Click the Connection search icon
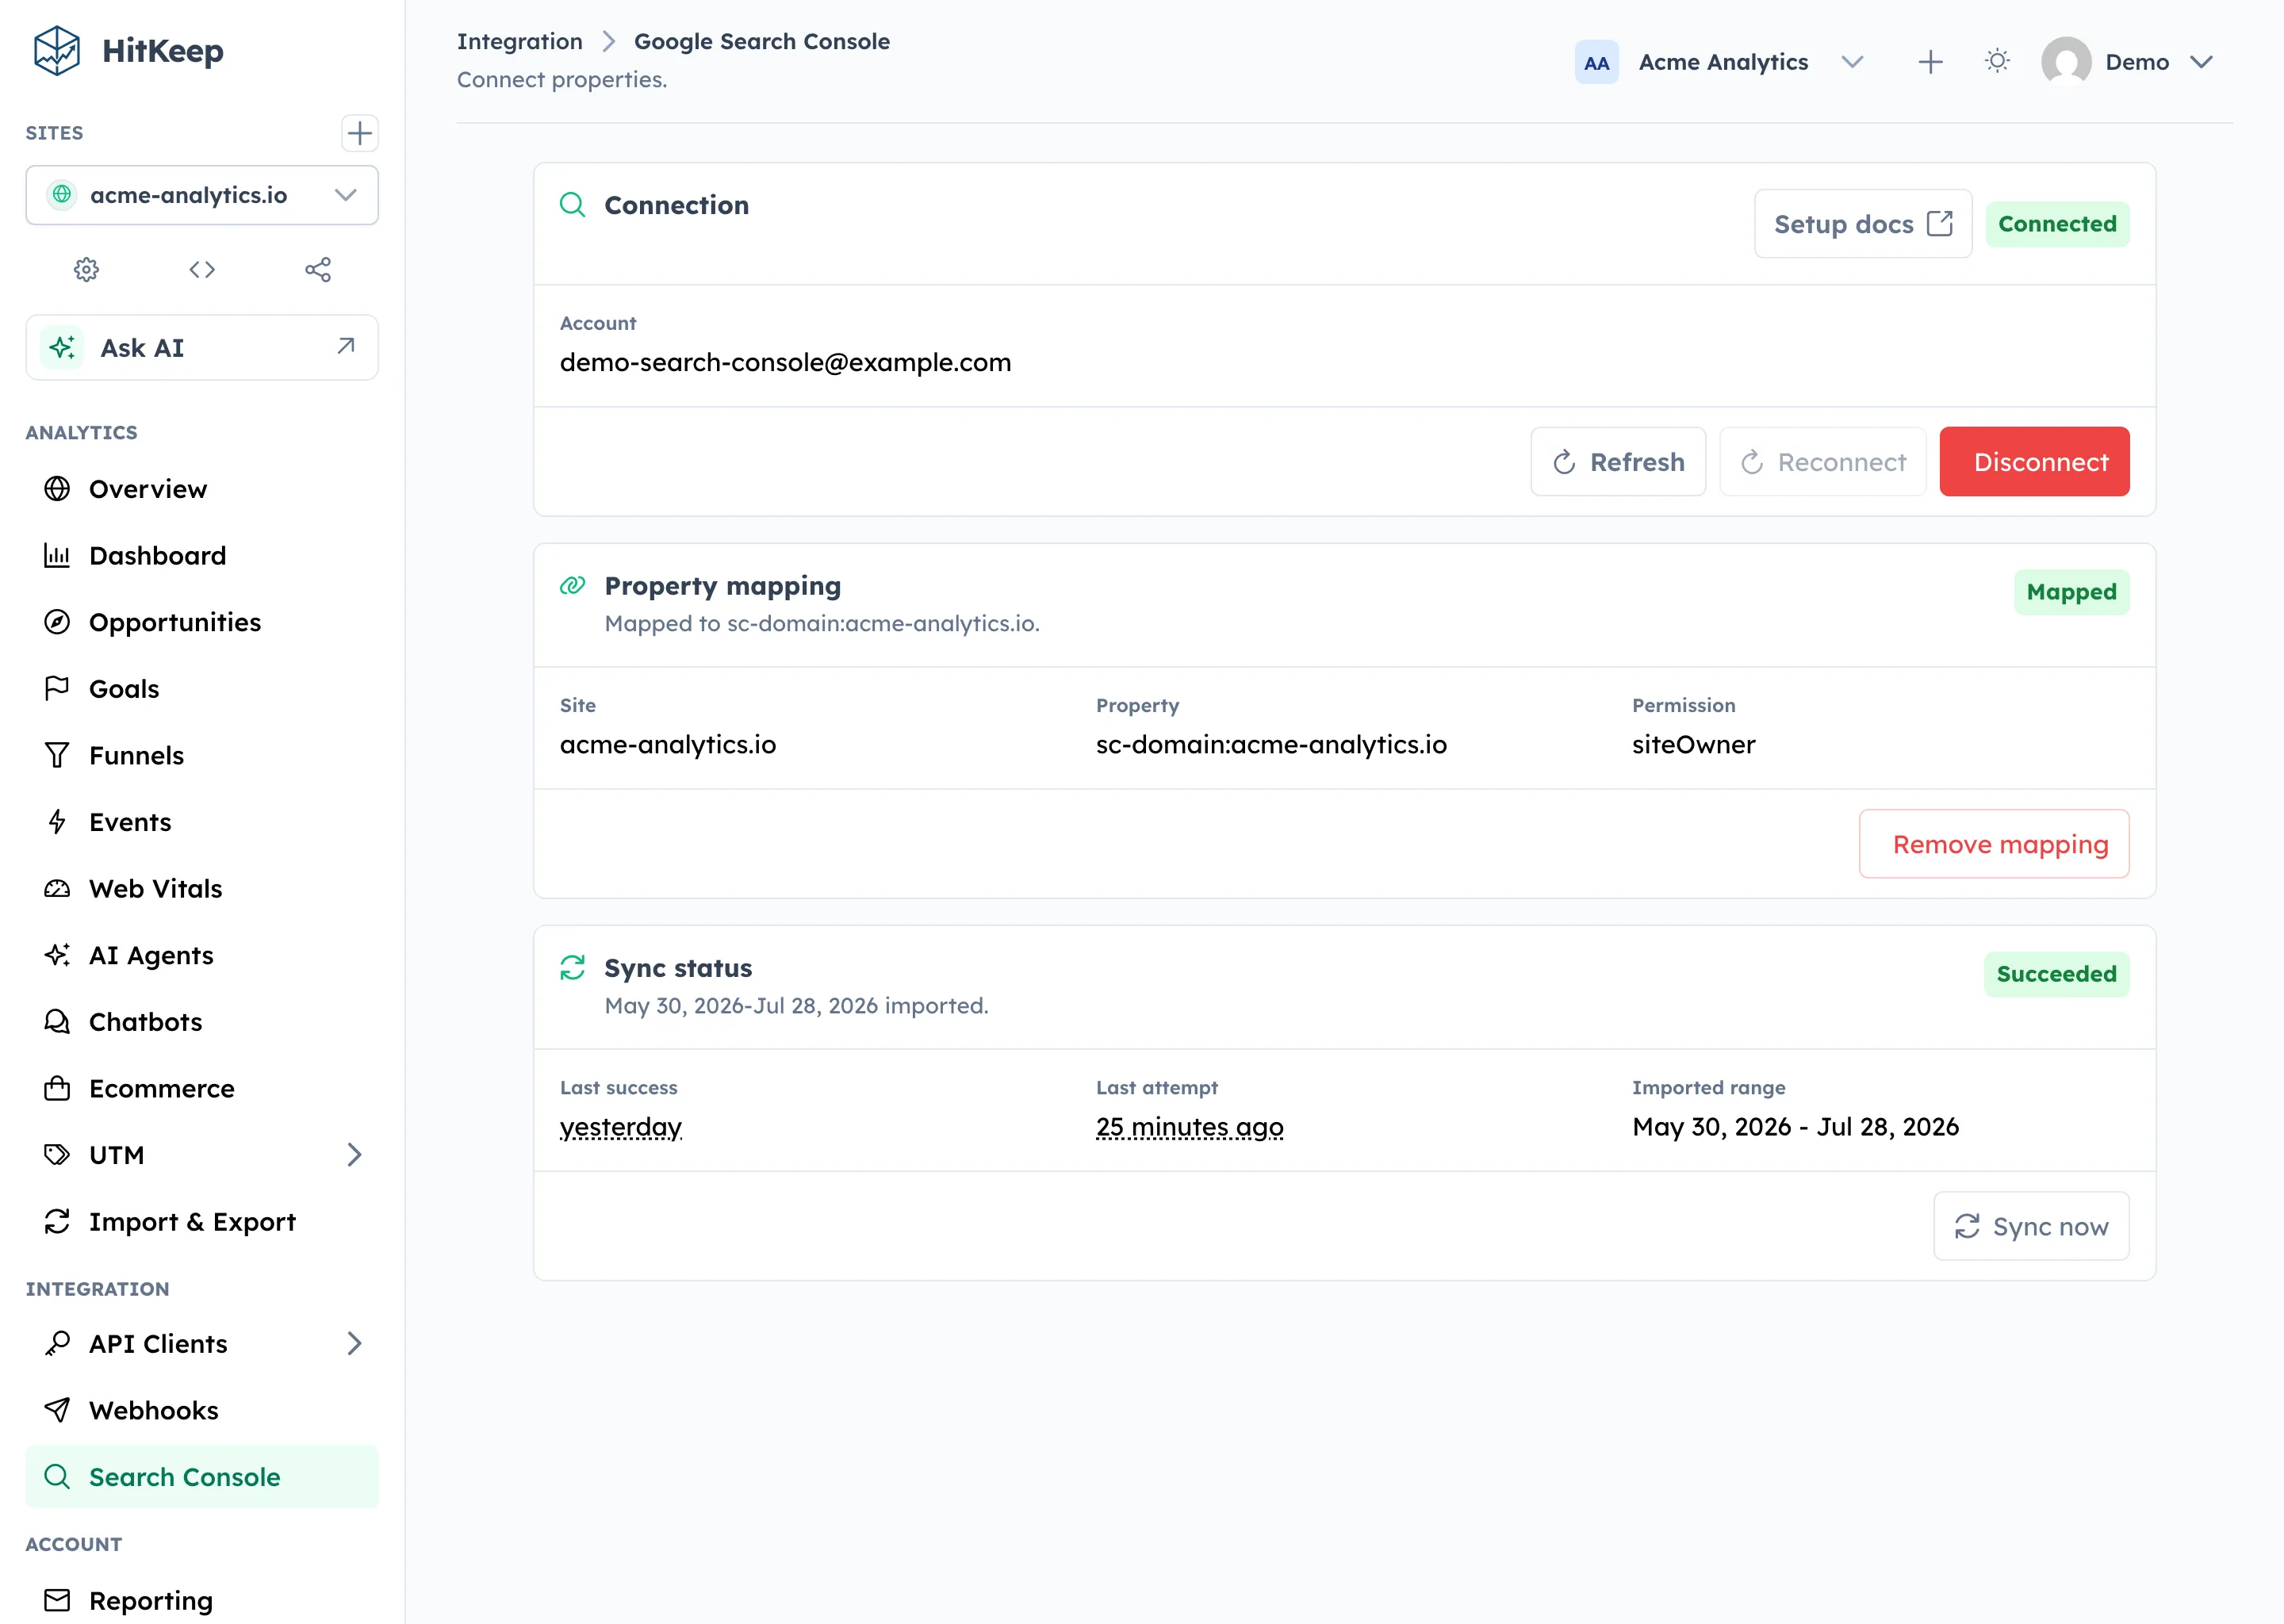 coord(573,205)
